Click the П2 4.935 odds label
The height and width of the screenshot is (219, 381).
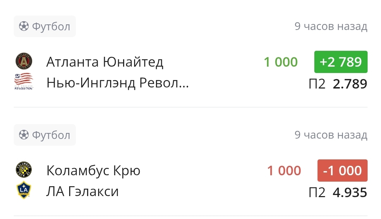pyautogui.click(x=338, y=193)
